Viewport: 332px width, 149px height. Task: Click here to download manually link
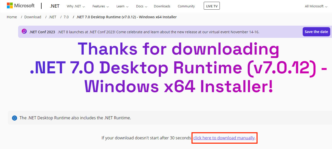pyautogui.click(x=224, y=138)
